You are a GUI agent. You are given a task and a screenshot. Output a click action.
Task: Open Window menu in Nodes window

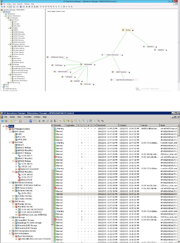(37, 117)
